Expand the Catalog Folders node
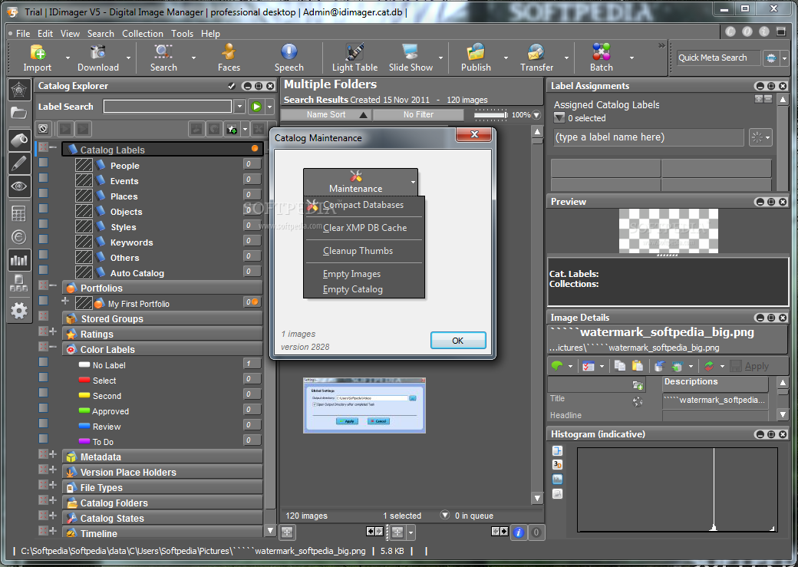The height and width of the screenshot is (567, 798). [x=53, y=499]
